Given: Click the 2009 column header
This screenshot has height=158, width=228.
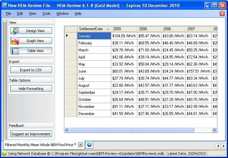Looking at the screenshot, I should click(x=124, y=29).
